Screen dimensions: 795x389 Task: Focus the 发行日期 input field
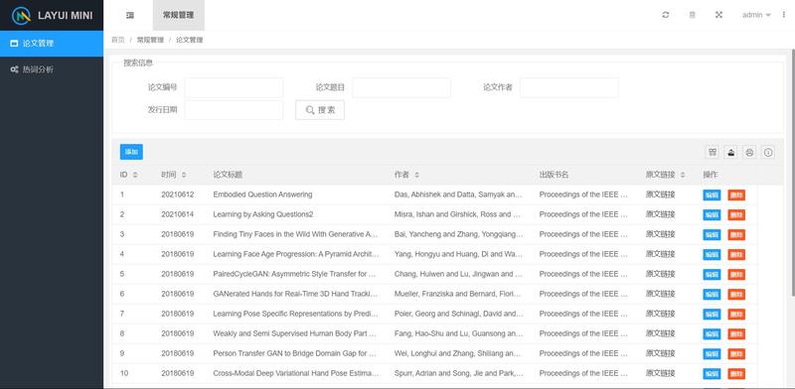pyautogui.click(x=234, y=110)
